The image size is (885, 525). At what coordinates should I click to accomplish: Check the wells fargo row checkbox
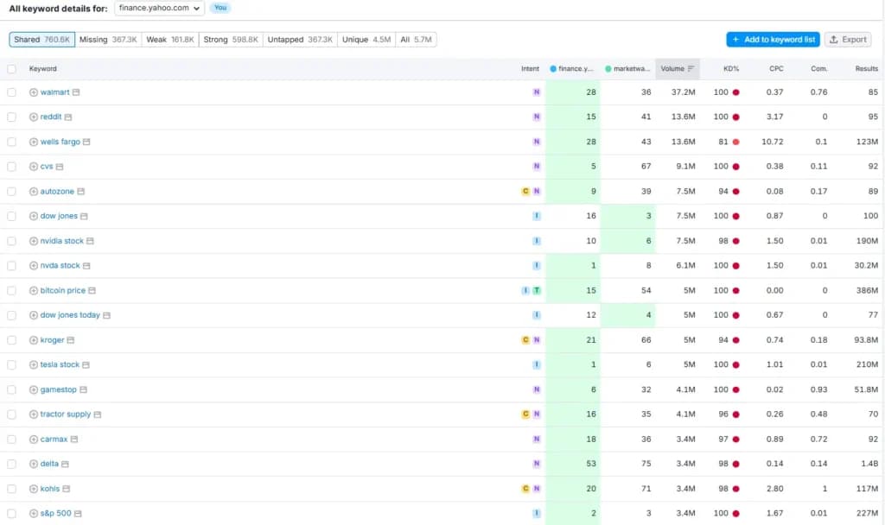tap(12, 142)
